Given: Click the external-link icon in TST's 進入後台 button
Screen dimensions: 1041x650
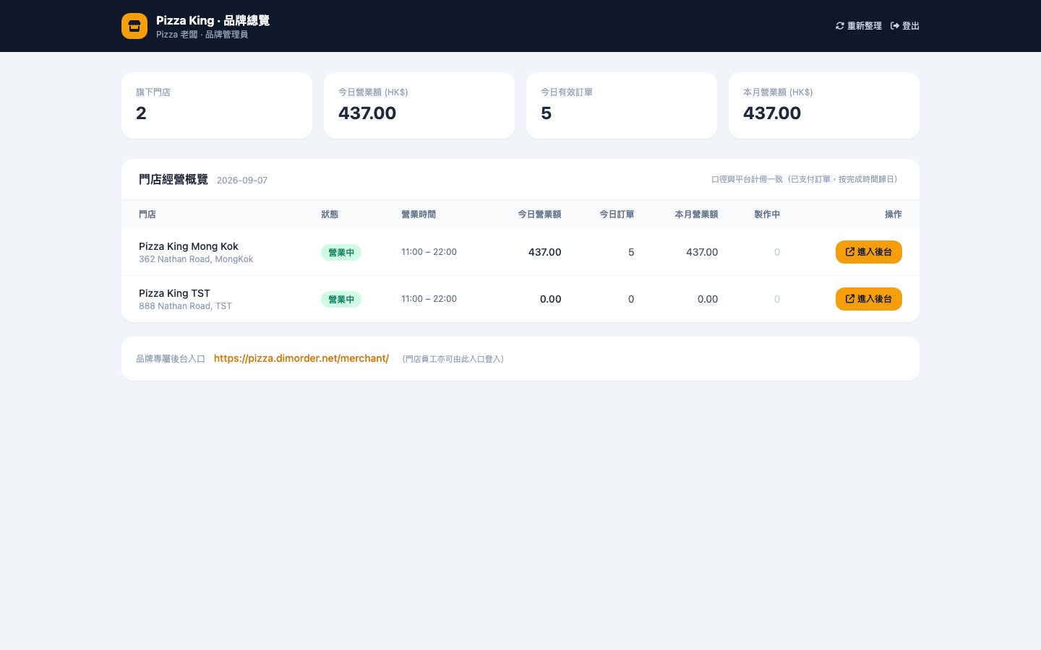Looking at the screenshot, I should pos(850,299).
